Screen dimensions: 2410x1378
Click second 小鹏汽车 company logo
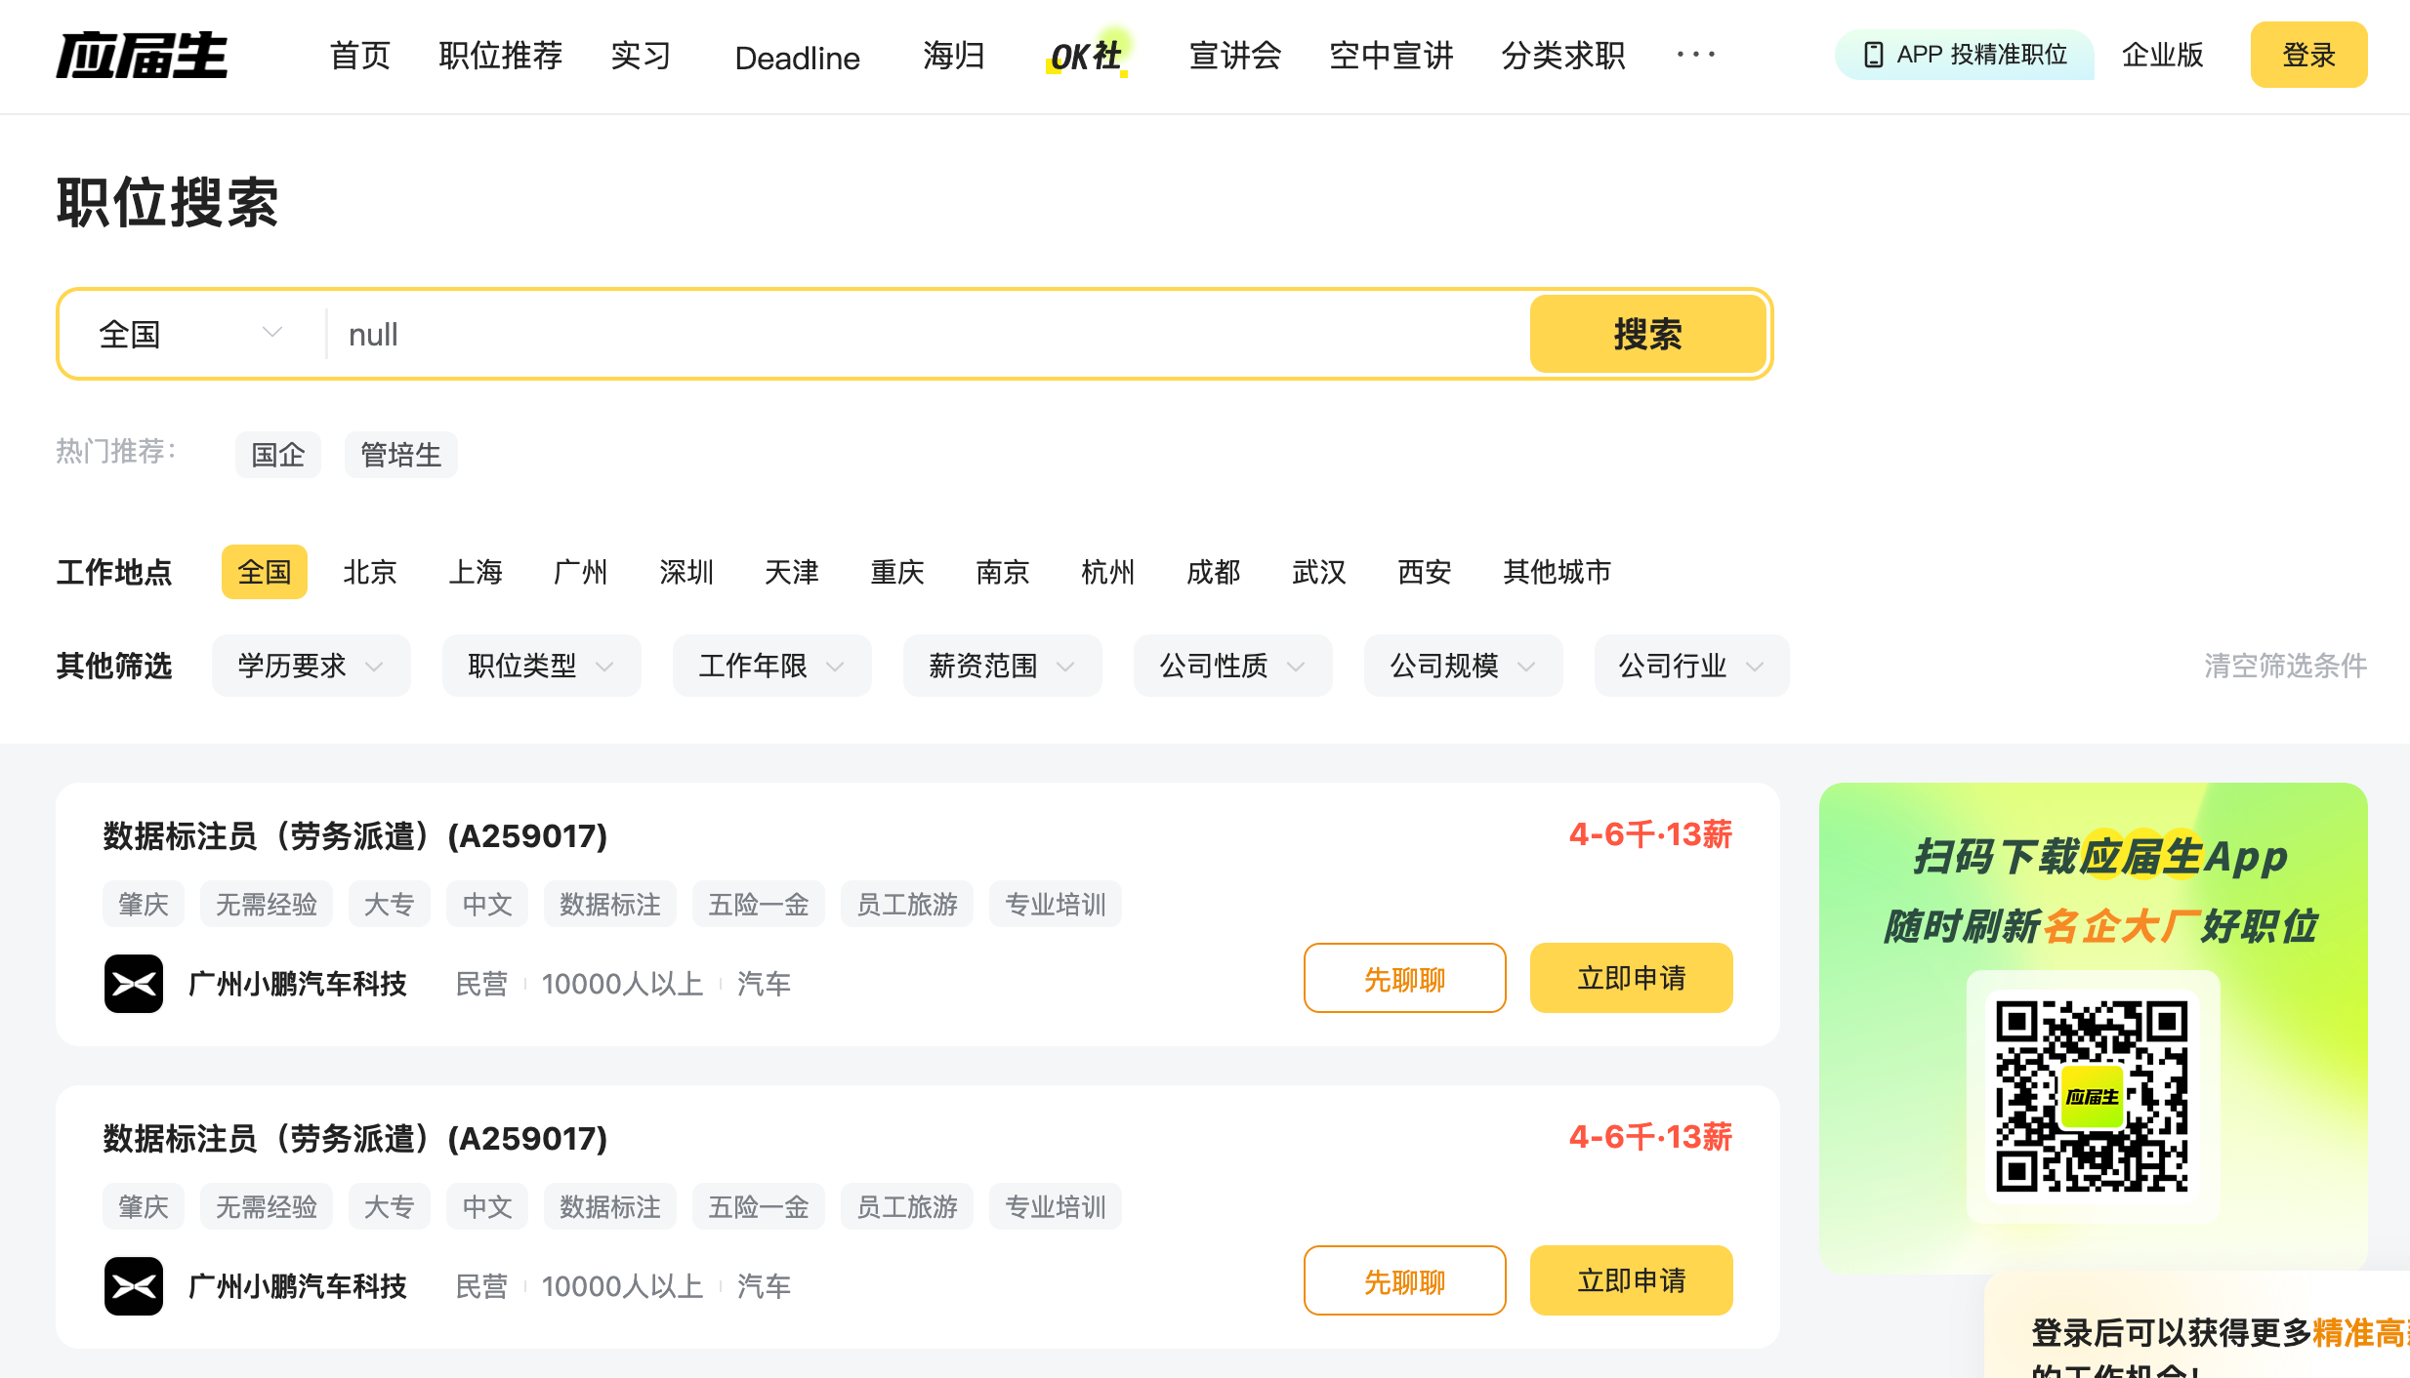point(134,1285)
